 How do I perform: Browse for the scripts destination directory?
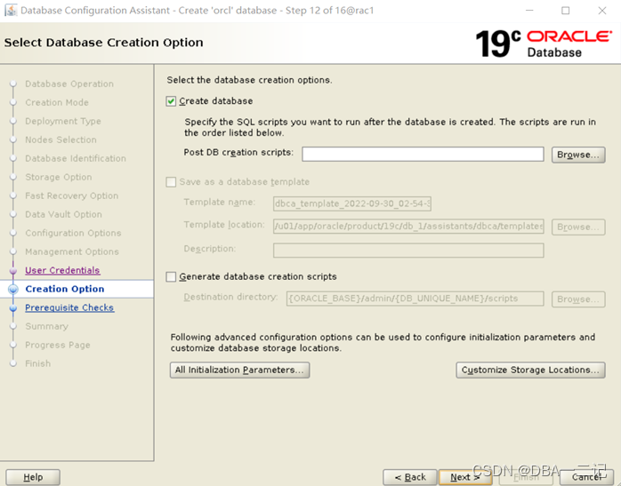click(x=578, y=299)
